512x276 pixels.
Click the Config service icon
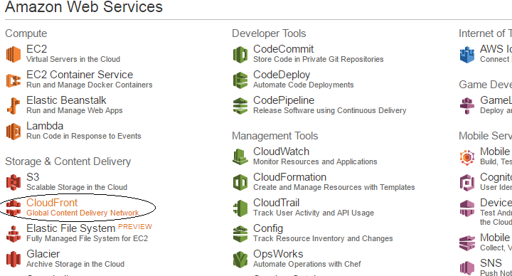click(x=240, y=234)
